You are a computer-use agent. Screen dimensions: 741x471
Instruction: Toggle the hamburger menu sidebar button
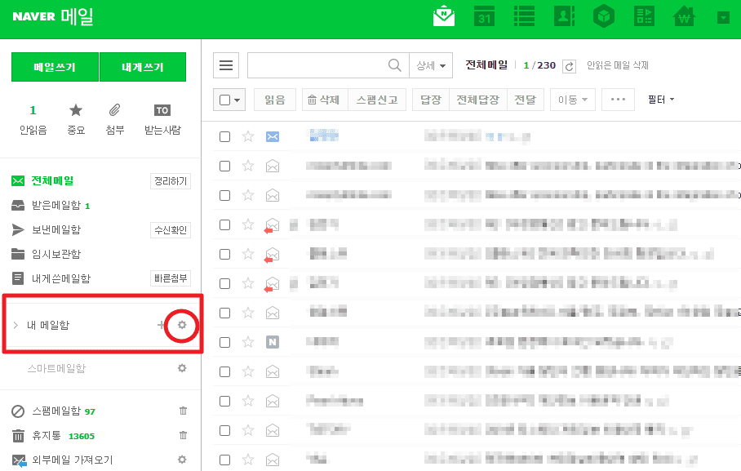point(226,65)
